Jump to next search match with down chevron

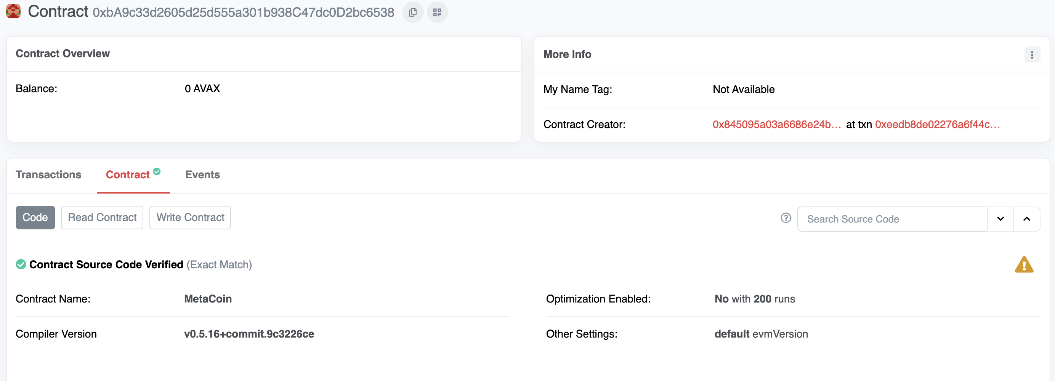(x=1000, y=219)
